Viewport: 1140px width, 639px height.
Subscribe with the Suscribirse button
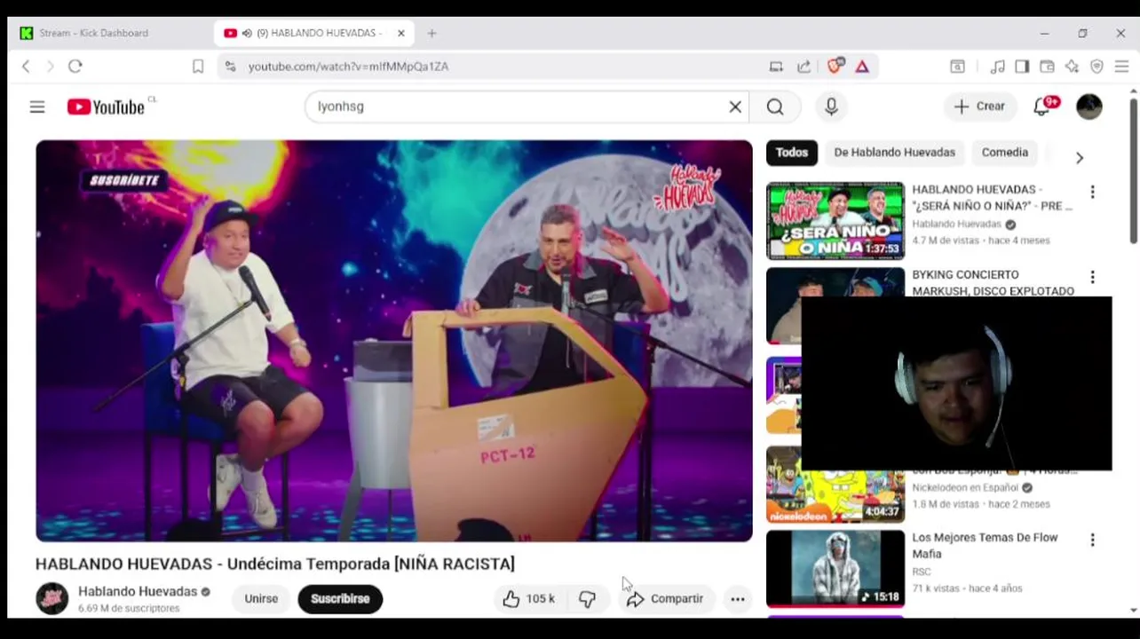340,599
